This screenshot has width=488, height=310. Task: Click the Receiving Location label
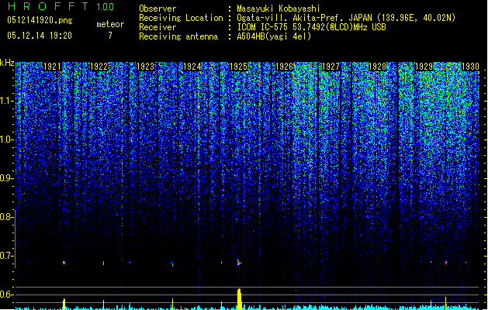tap(181, 18)
